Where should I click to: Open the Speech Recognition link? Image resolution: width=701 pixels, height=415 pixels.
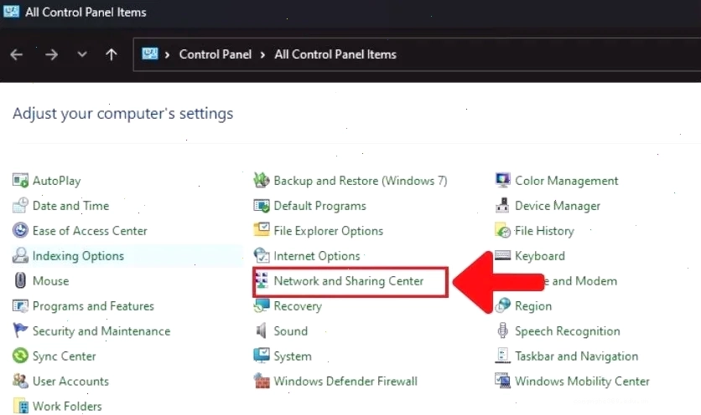pyautogui.click(x=568, y=331)
